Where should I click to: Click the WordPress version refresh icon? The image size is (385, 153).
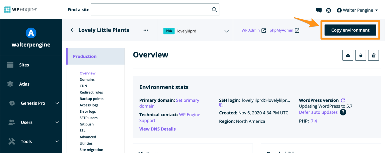point(343,100)
